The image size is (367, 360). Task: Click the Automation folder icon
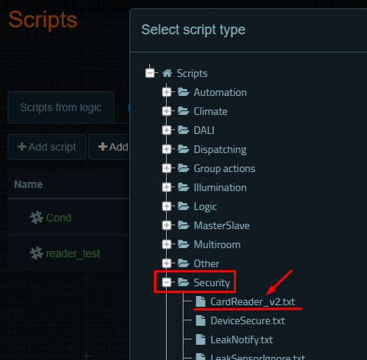point(183,92)
